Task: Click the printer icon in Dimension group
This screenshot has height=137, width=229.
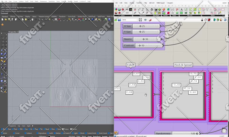Action: [x=152, y=10]
